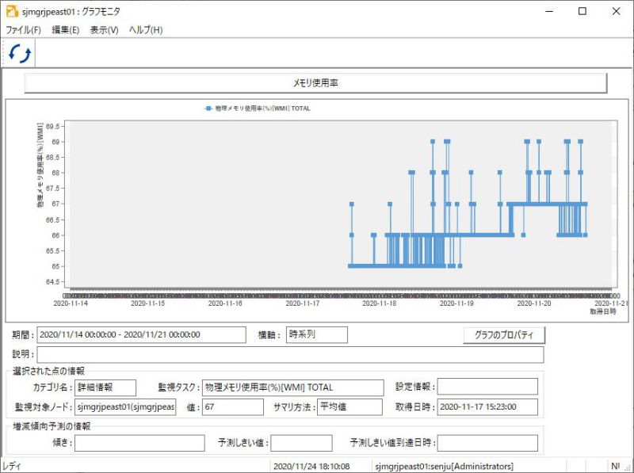Click status bar text sjmgrjpeast01:senju[Administrators]

click(x=445, y=467)
